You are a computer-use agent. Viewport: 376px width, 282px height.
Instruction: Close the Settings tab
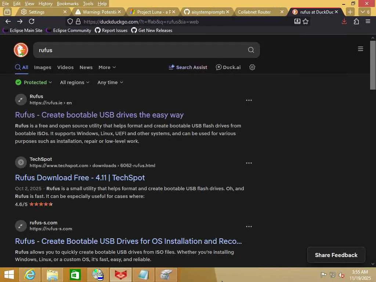[65, 12]
